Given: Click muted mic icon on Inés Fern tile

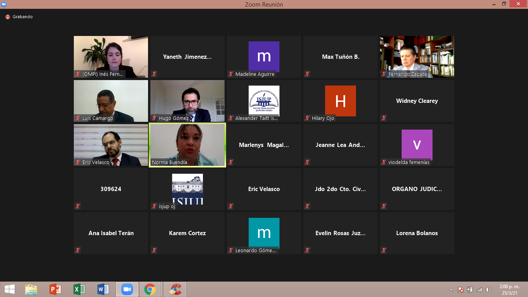Looking at the screenshot, I should [78, 74].
